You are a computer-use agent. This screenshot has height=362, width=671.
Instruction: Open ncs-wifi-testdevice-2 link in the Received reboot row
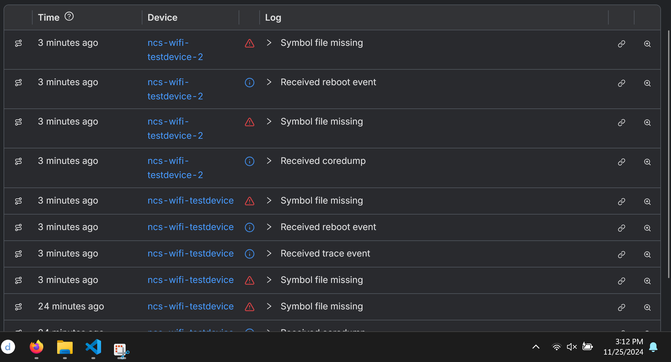175,89
